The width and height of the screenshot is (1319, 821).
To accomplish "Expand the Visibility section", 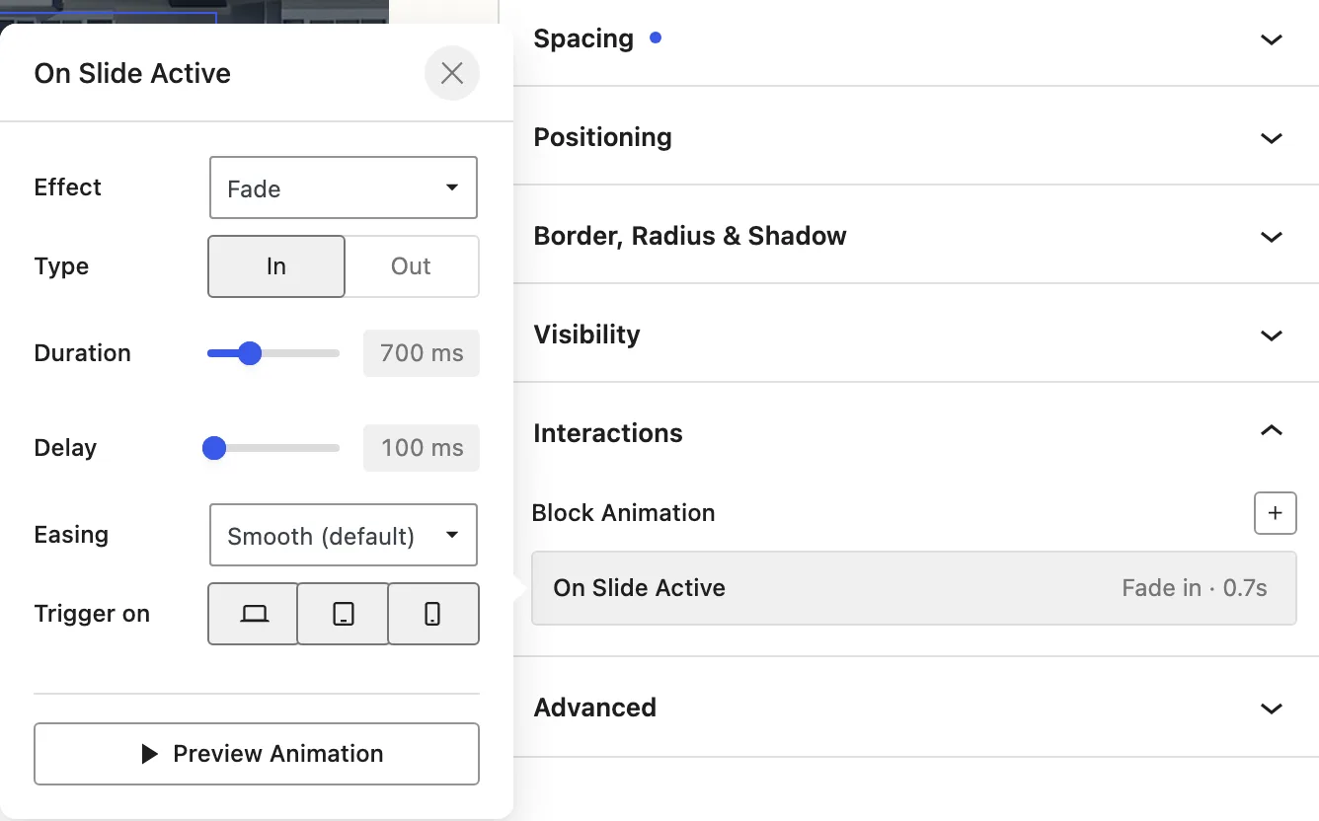I will coord(916,334).
